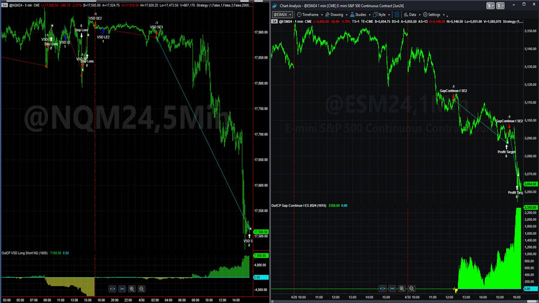Maximize the Chart Analysis window
This screenshot has width=539, height=303.
pos(524,5)
